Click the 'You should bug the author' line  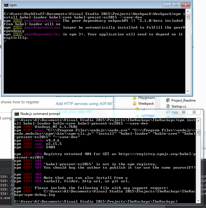(105, 168)
